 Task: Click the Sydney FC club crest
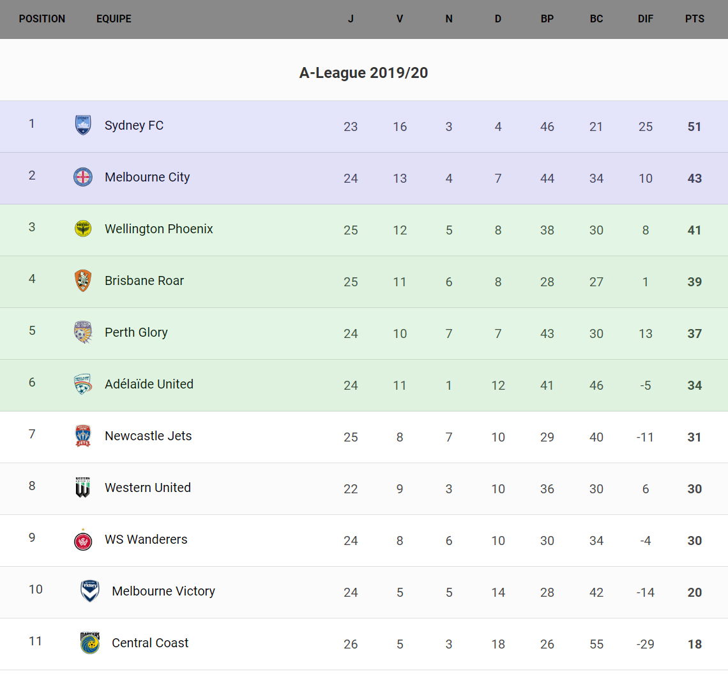click(83, 125)
